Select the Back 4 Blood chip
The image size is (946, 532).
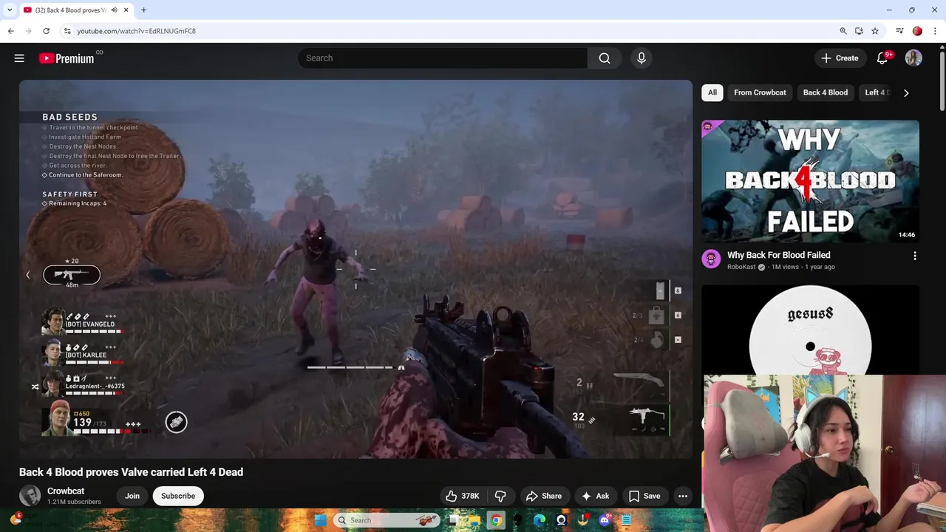click(825, 92)
